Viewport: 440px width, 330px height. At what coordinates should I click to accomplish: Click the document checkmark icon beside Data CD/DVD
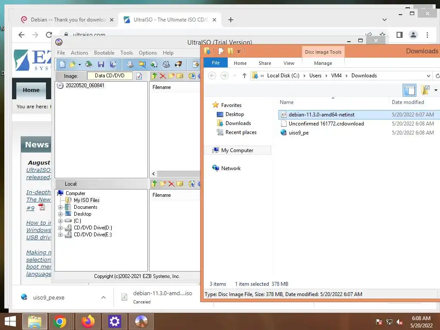tap(139, 76)
